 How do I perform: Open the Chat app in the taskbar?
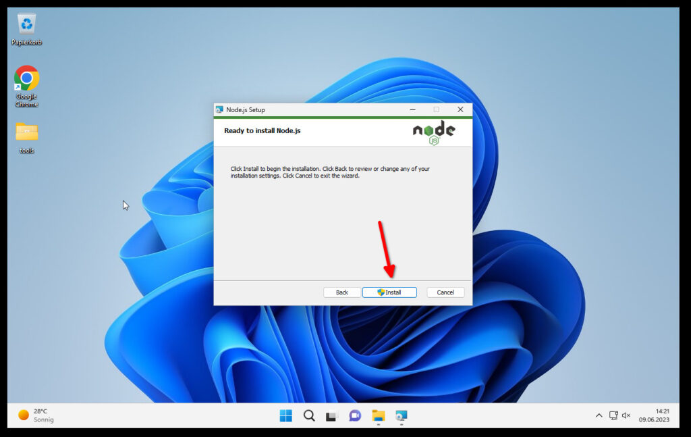point(355,415)
